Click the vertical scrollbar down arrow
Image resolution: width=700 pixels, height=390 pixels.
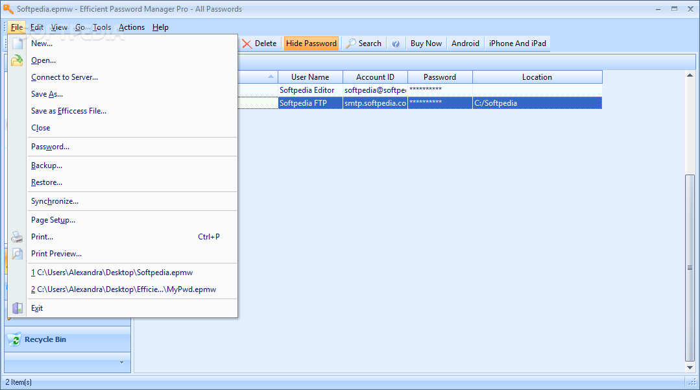point(690,368)
